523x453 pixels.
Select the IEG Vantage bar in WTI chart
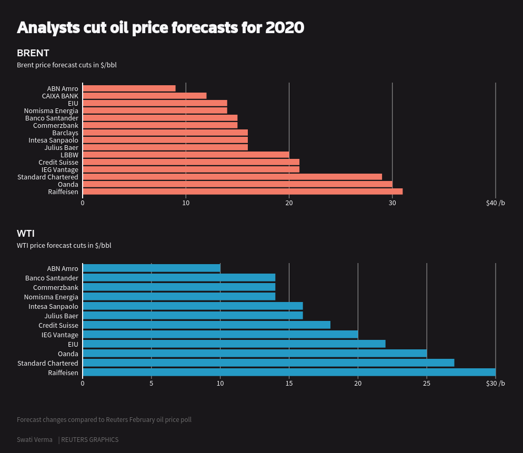click(220, 335)
